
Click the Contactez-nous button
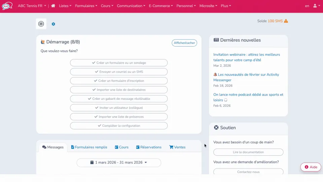[x=248, y=172]
